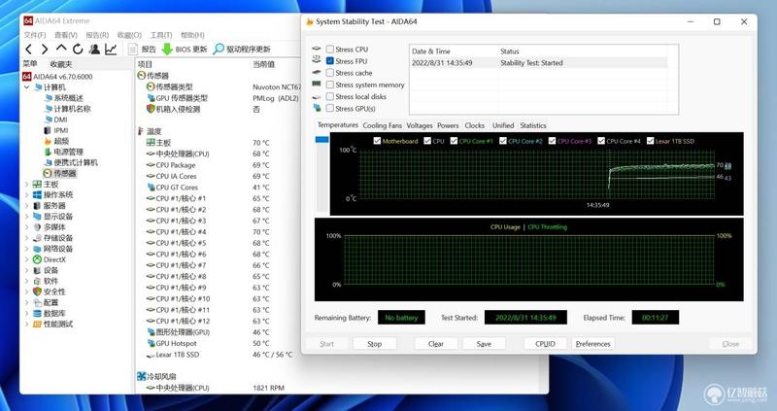Click the 当前值 column header
Viewport: 777px width, 411px height.
pos(263,64)
